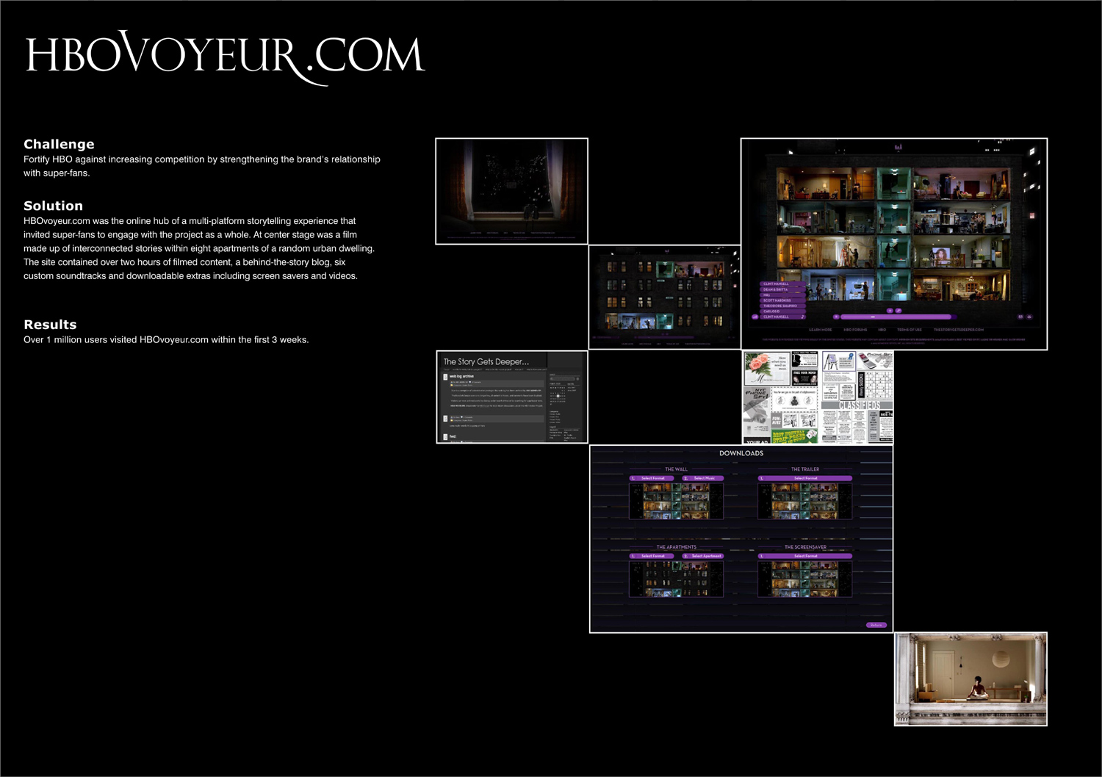Click the round volume icon left of playlist

click(755, 317)
